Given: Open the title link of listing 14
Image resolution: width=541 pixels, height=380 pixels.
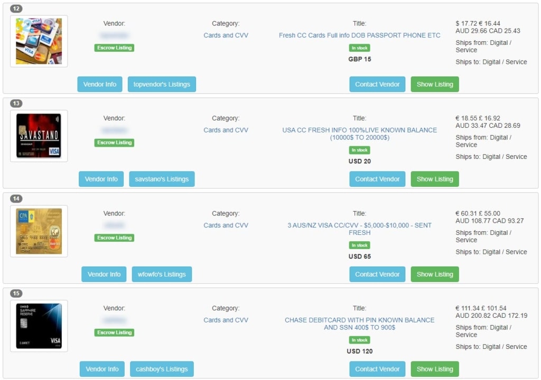Looking at the screenshot, I should (x=359, y=229).
